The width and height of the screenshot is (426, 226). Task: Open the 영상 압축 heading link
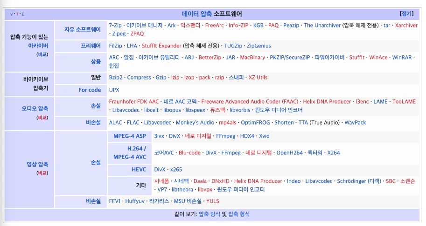coord(37,164)
